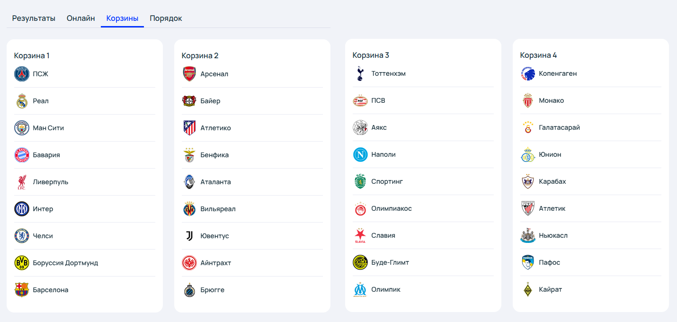677x322 pixels.
Task: Click the Olympique Marseille logo icon
Action: [x=360, y=290]
